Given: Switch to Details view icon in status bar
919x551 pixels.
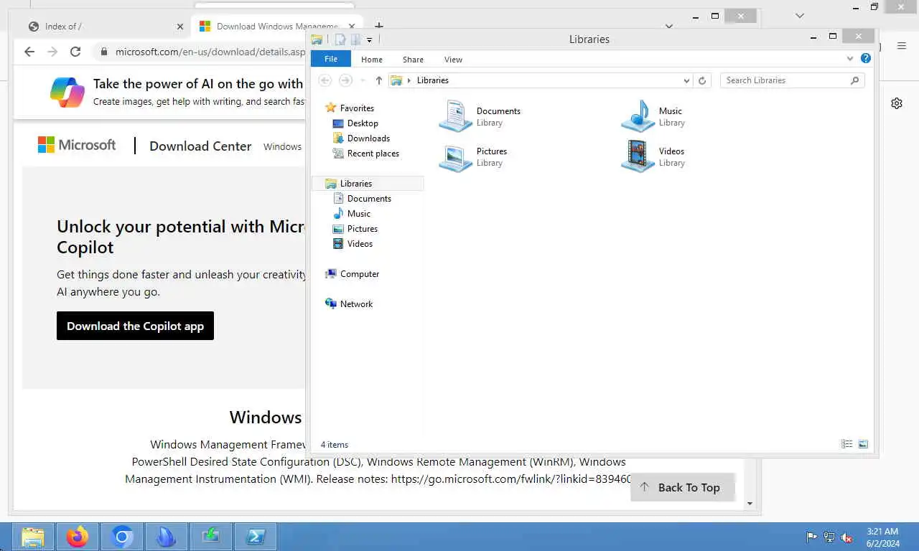Looking at the screenshot, I should (x=846, y=444).
